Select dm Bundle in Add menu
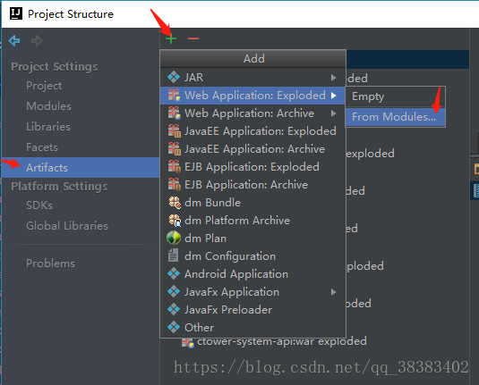The height and width of the screenshot is (385, 479). pos(252,203)
